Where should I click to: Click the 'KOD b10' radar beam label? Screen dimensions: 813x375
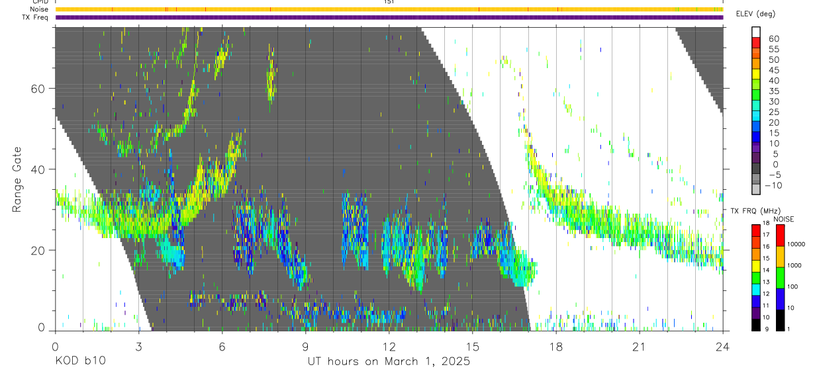tap(79, 362)
